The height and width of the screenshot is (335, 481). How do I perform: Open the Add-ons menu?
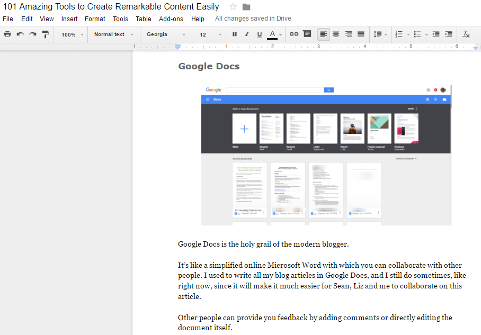tap(171, 19)
